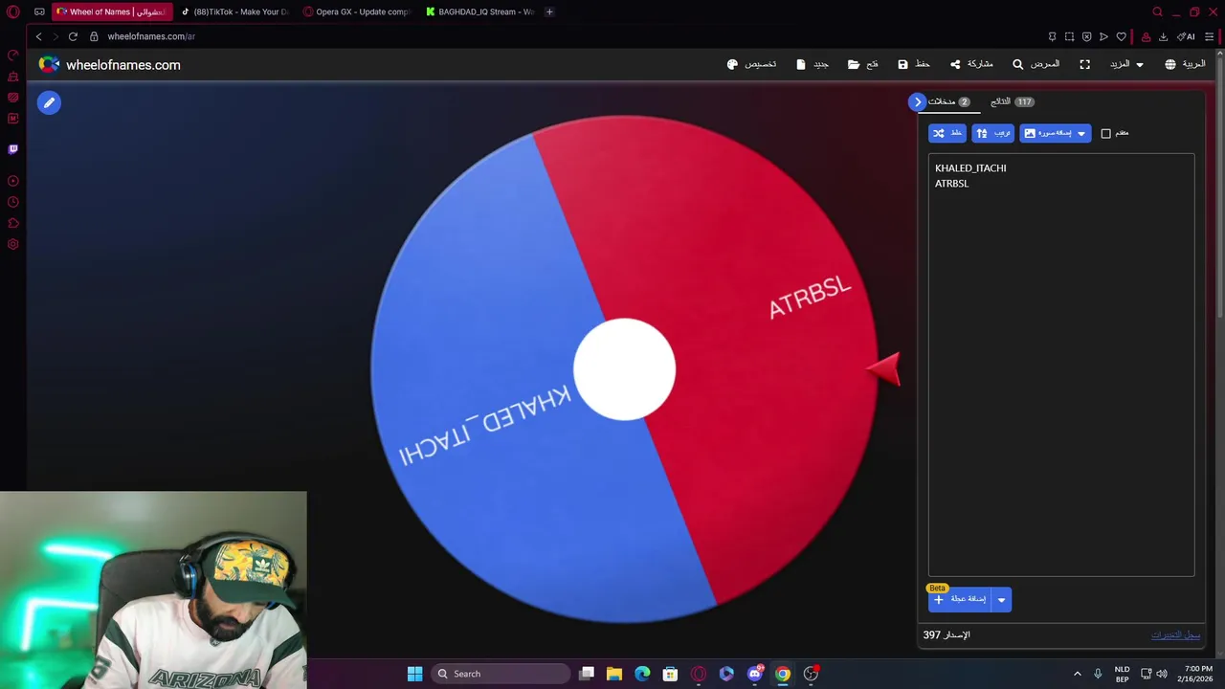Image resolution: width=1225 pixels, height=689 pixels.
Task: Open a saved wheel with فتح
Action: coord(862,64)
